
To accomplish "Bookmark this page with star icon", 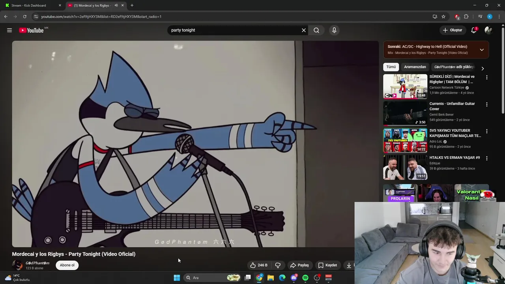I will coord(443,17).
